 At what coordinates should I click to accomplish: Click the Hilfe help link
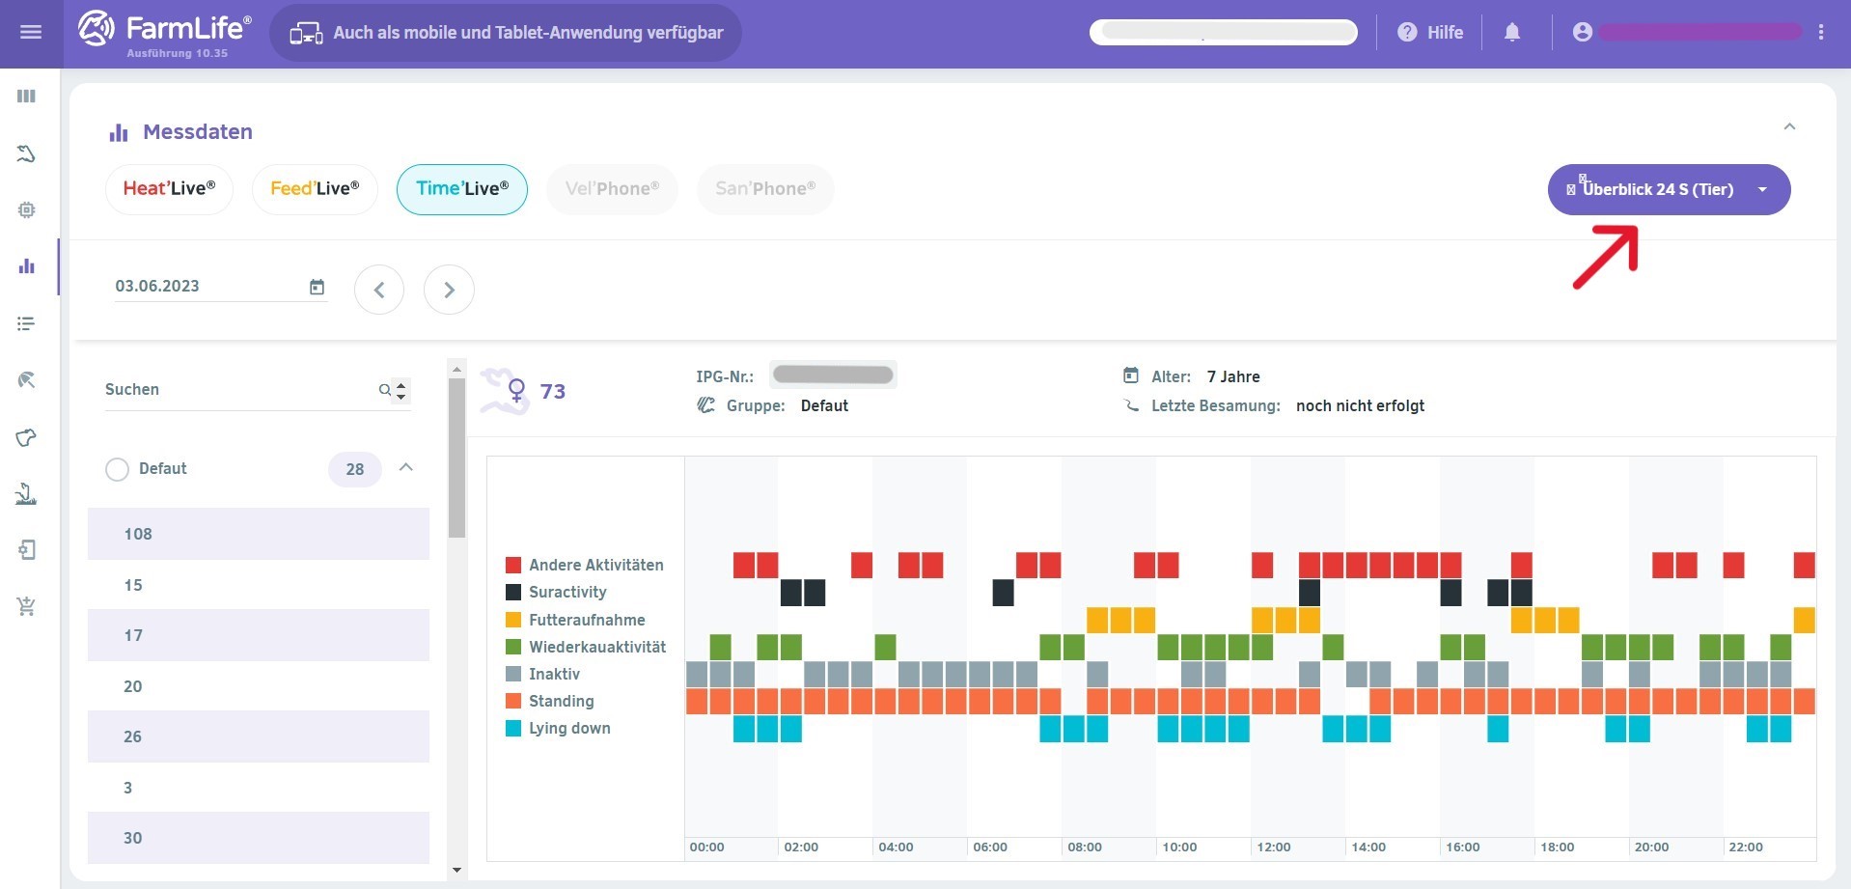(1430, 33)
